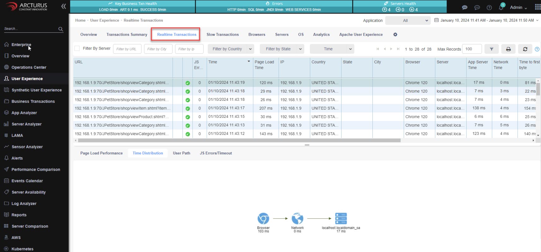
Task: Click the table vertical scrollbar
Action: point(538,89)
